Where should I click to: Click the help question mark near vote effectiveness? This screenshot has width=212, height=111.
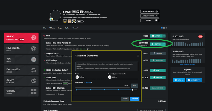click(88, 49)
